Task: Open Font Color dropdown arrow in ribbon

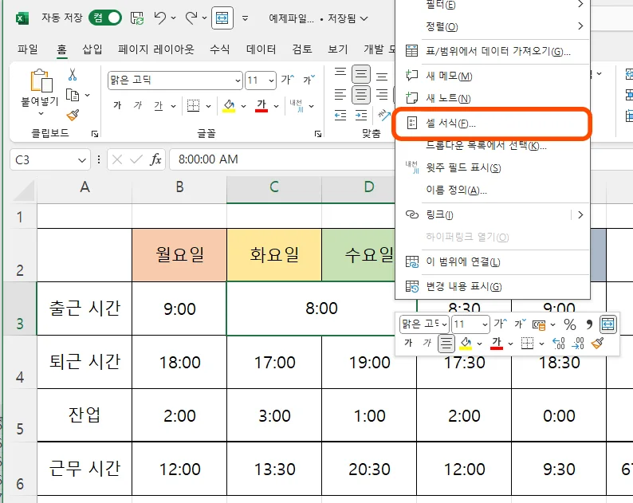Action: [276, 106]
